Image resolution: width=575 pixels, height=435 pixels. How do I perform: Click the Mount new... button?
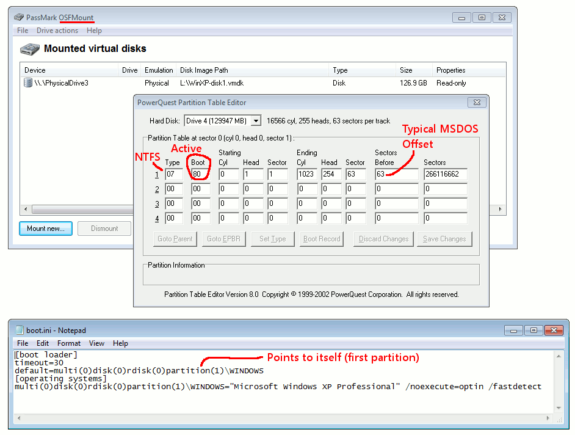[x=45, y=228]
